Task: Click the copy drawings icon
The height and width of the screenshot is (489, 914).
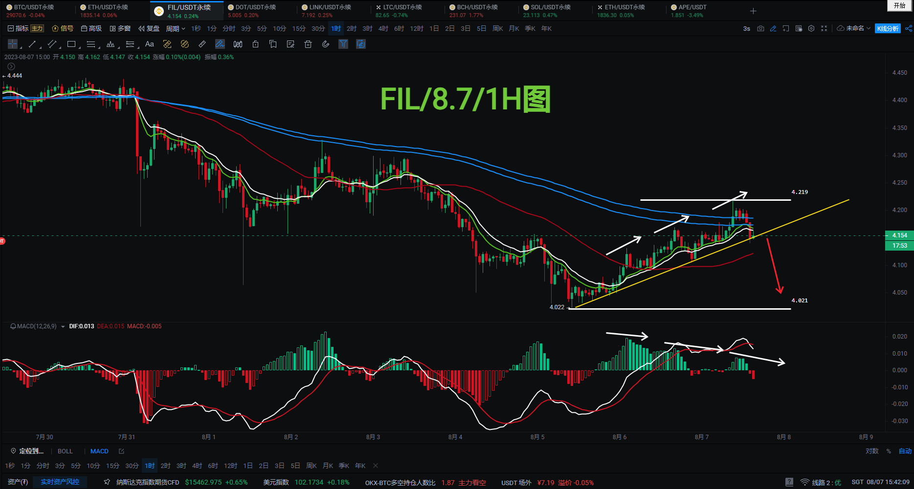Action: 273,44
